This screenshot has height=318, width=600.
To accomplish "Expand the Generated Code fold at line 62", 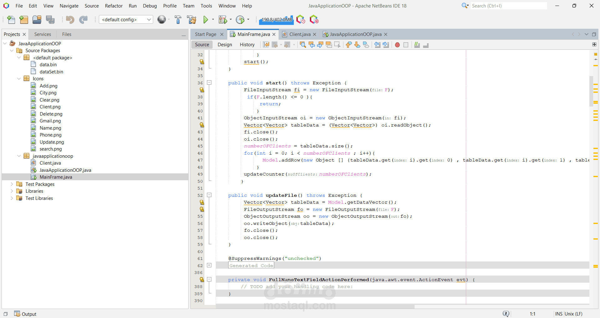I will click(209, 266).
